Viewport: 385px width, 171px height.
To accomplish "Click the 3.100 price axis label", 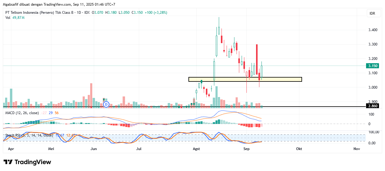I will pyautogui.click(x=373, y=73).
